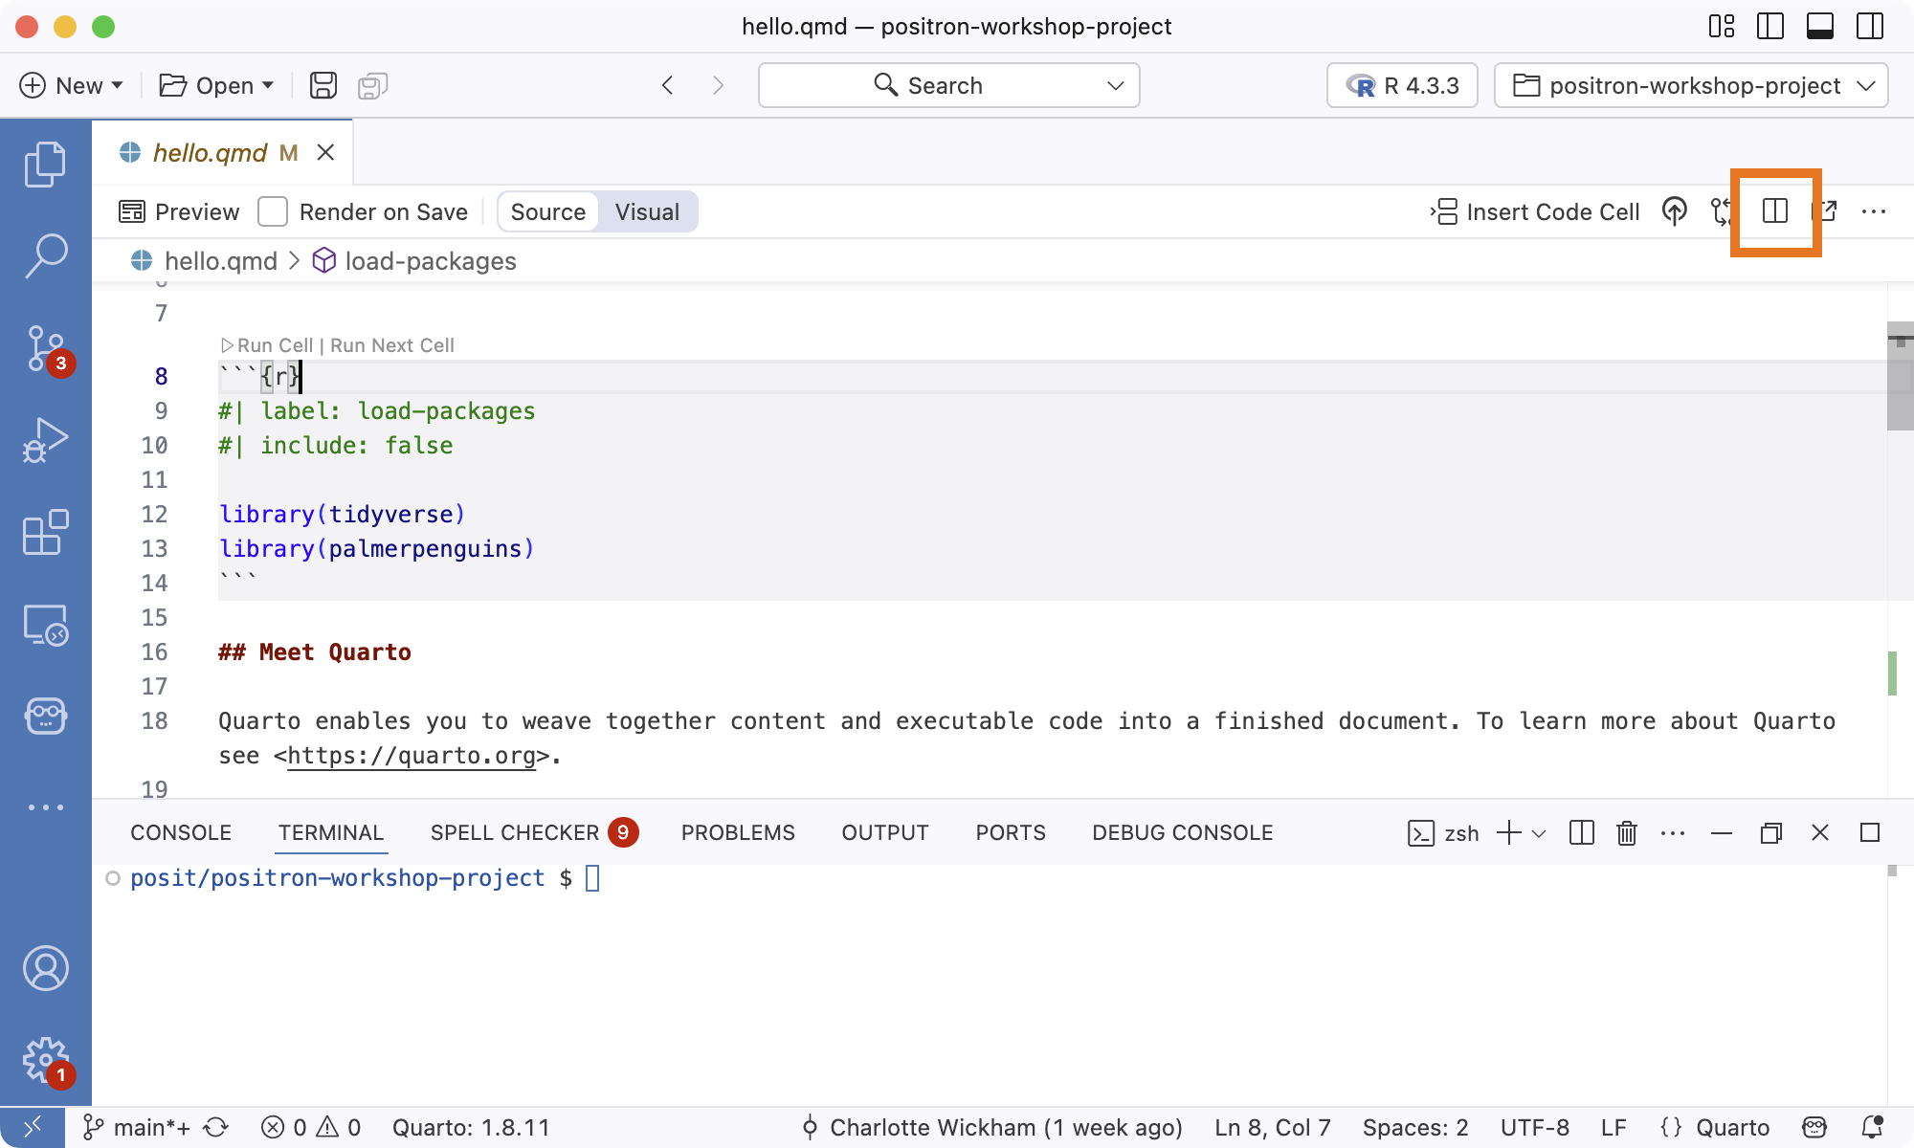The width and height of the screenshot is (1914, 1148).
Task: Open the Run and Debug view
Action: tap(45, 440)
